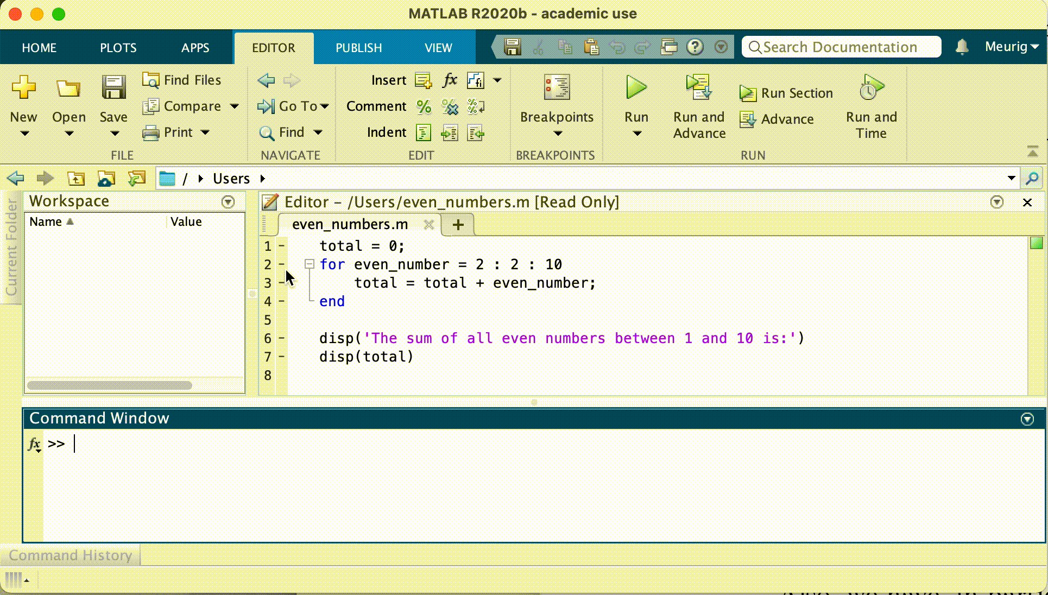Click the Comment percent icon
This screenshot has width=1048, height=595.
[424, 106]
